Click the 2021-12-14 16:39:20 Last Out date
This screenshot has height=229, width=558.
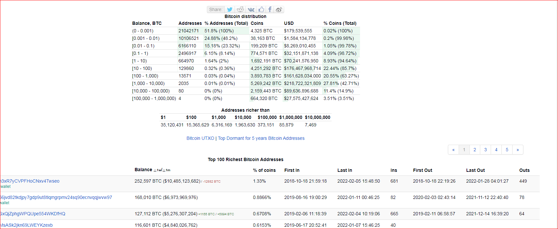(x=487, y=214)
